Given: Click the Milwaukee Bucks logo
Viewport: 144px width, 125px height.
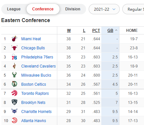Looking at the screenshot, I should pos(14,75).
